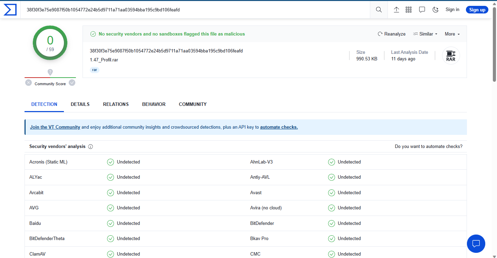The height and width of the screenshot is (258, 497).
Task: Expand the Similar dropdown
Action: coord(425,34)
